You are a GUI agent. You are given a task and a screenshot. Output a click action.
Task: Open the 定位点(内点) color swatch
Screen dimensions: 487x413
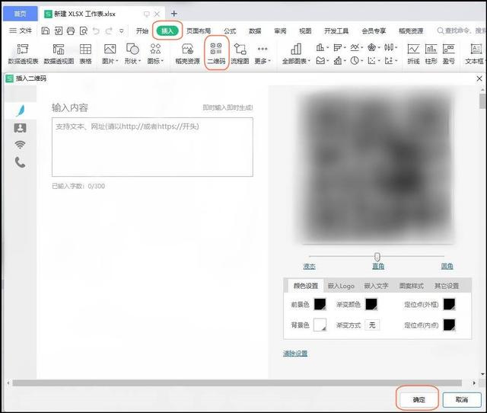[x=449, y=325]
